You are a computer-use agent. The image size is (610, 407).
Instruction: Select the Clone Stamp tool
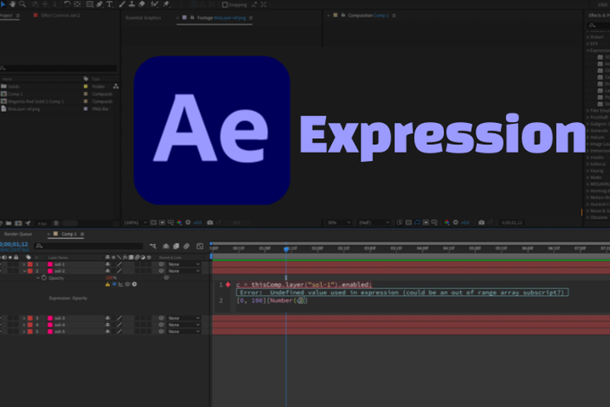[132, 4]
